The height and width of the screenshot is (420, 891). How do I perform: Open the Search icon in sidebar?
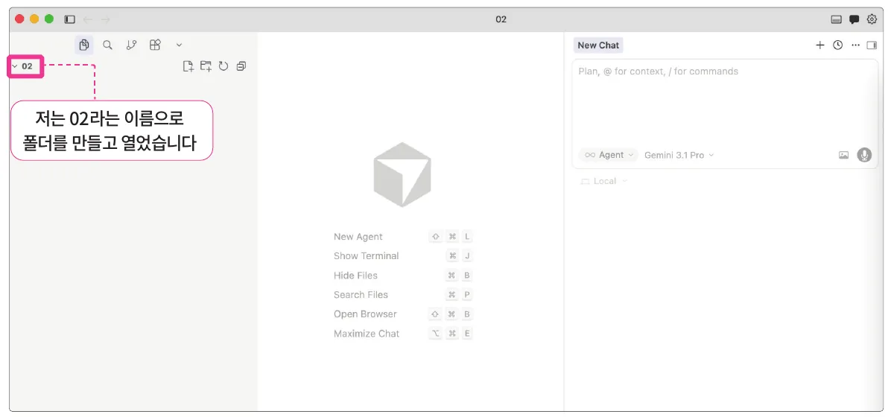[x=107, y=45]
